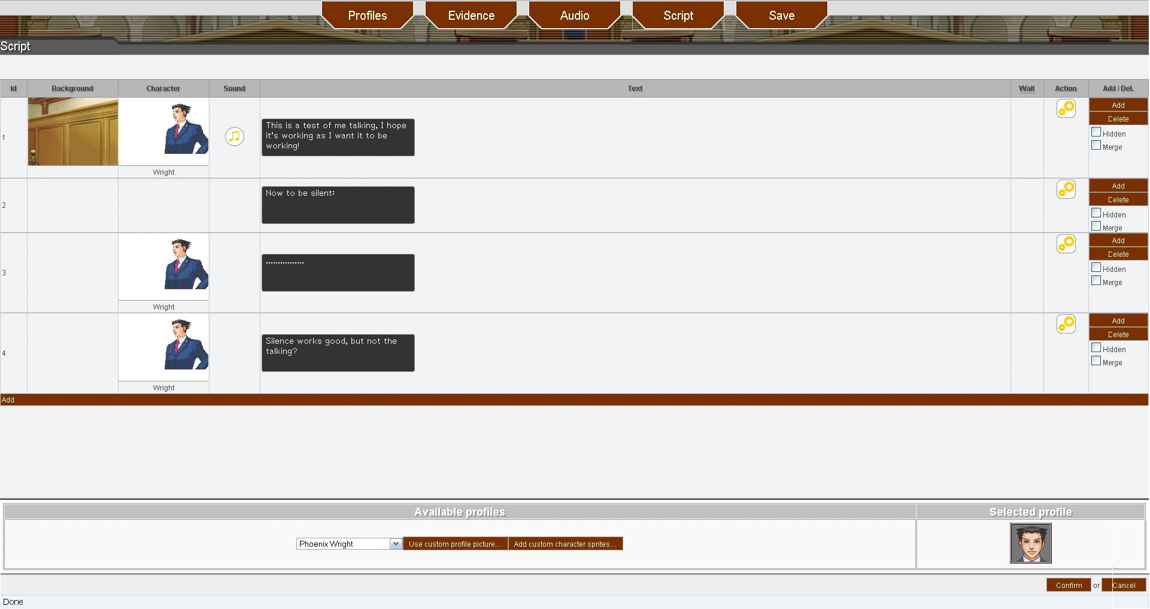This screenshot has height=609, width=1150.
Task: Open the gear action icon for row 1
Action: coord(1066,108)
